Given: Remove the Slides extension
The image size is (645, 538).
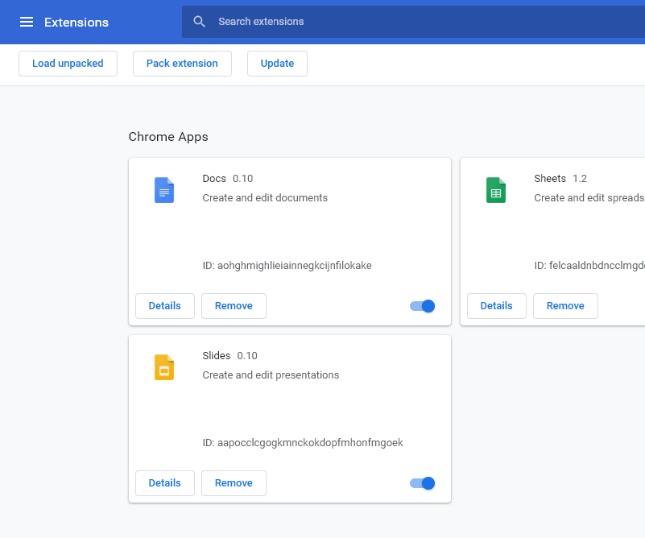Looking at the screenshot, I should pyautogui.click(x=234, y=483).
